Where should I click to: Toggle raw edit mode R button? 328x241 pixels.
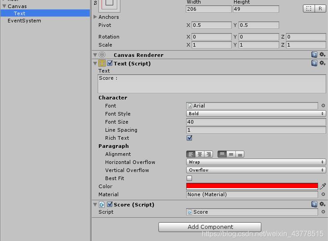(320, 9)
